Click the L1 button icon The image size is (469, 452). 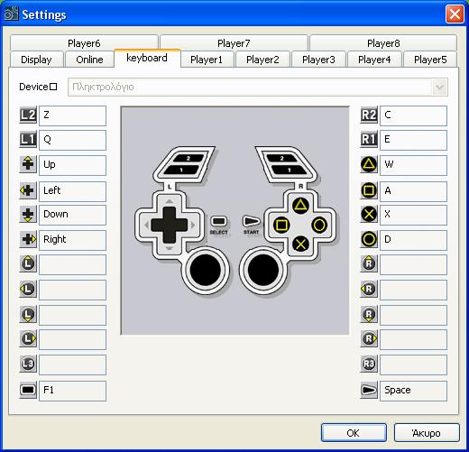tap(28, 140)
